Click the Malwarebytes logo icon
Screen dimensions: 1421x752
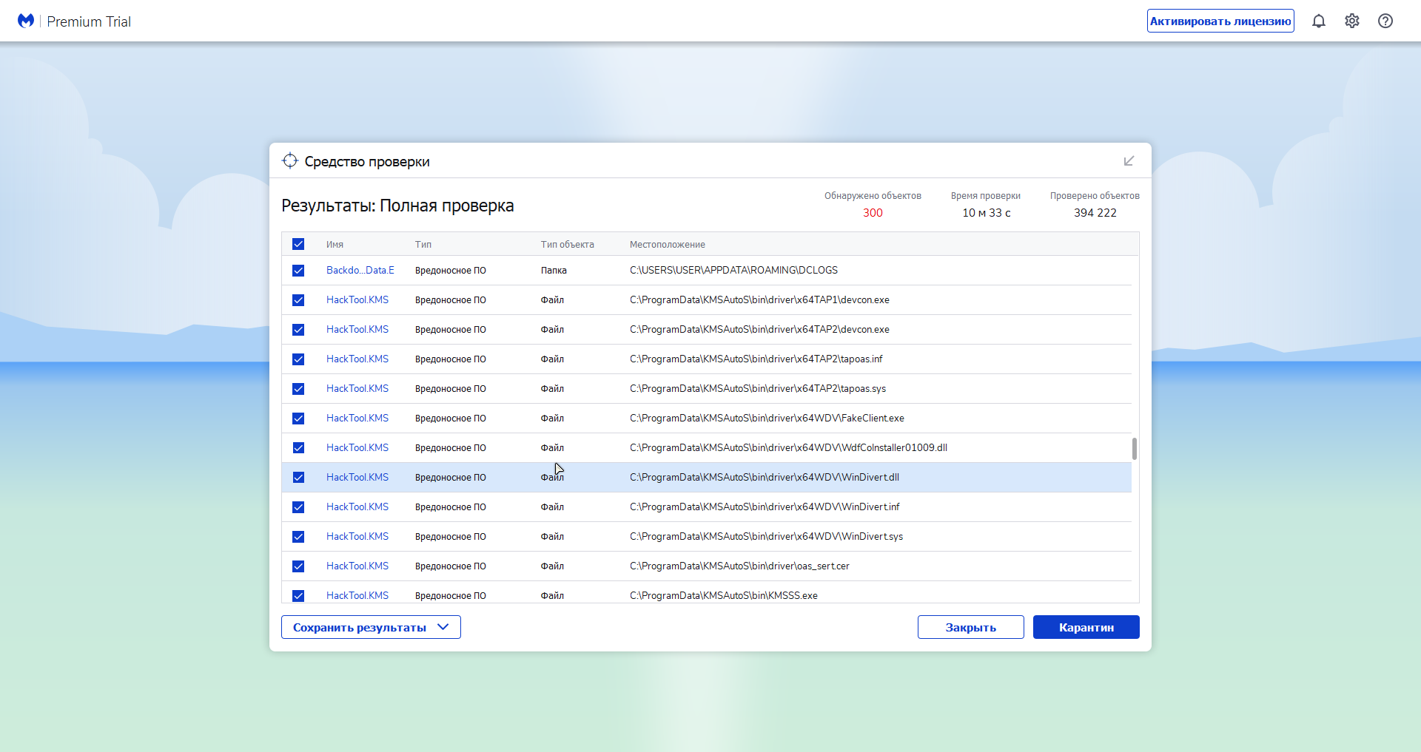point(26,21)
